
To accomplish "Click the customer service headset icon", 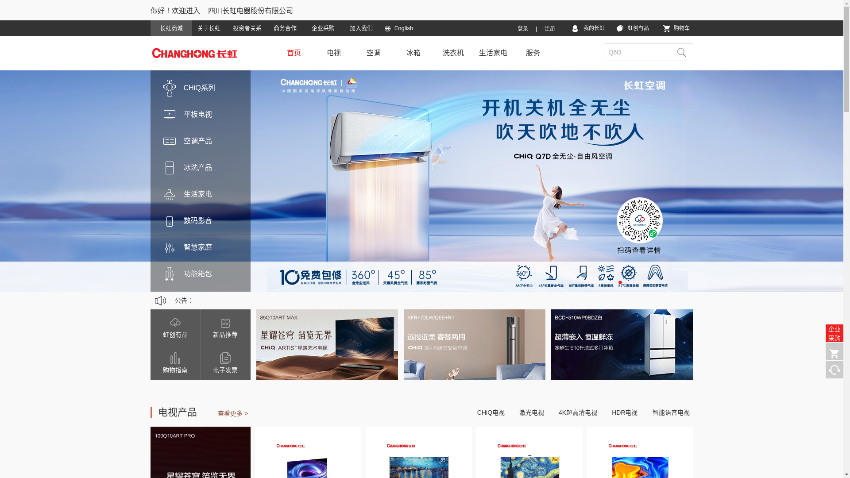I will [x=834, y=370].
